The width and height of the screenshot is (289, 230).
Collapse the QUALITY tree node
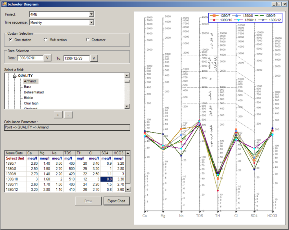[x=15, y=76]
